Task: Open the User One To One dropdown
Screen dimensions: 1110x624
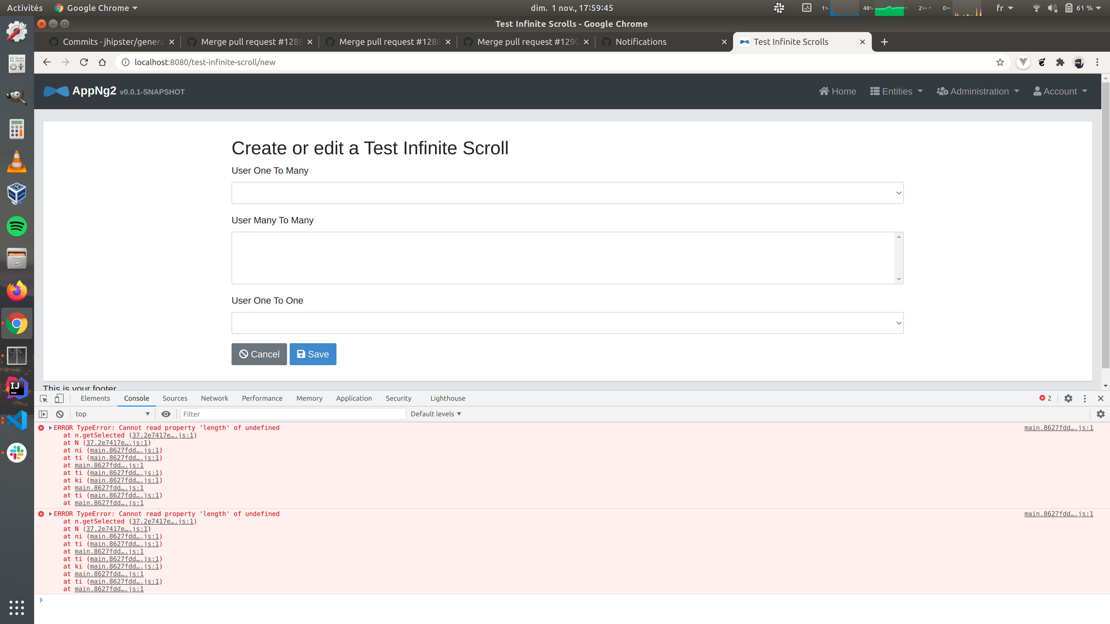Action: [x=567, y=323]
